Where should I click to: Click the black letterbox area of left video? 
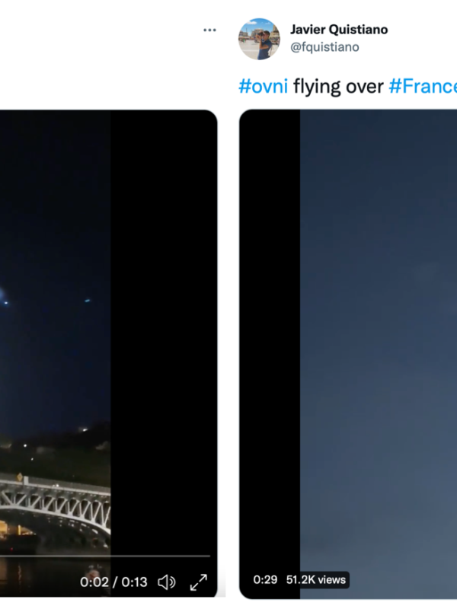point(163,330)
